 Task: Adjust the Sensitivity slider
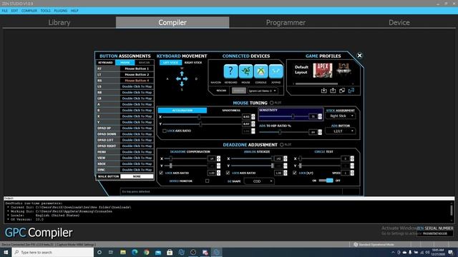(x=283, y=116)
